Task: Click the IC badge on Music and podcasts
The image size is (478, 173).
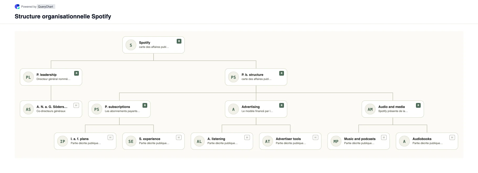Action: coord(384,138)
